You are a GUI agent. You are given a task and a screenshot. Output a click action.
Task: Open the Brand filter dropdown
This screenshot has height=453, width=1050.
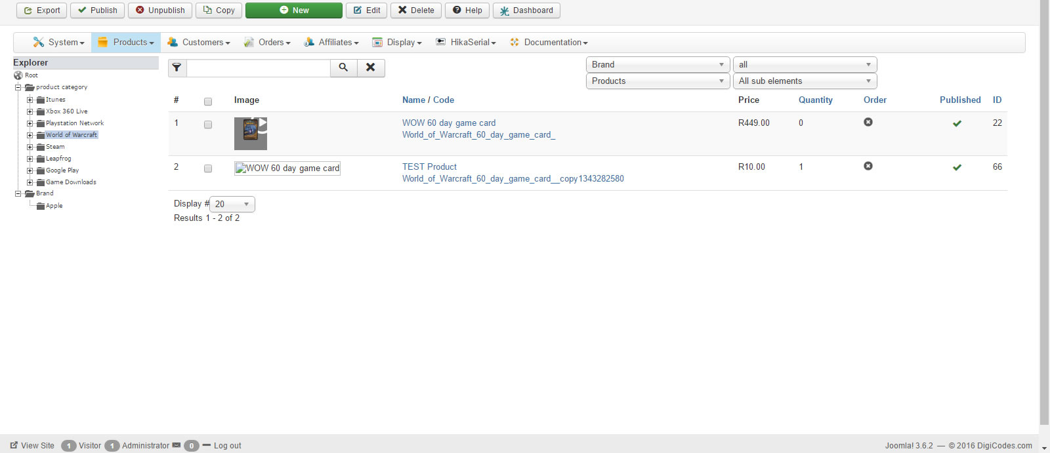[x=658, y=64]
